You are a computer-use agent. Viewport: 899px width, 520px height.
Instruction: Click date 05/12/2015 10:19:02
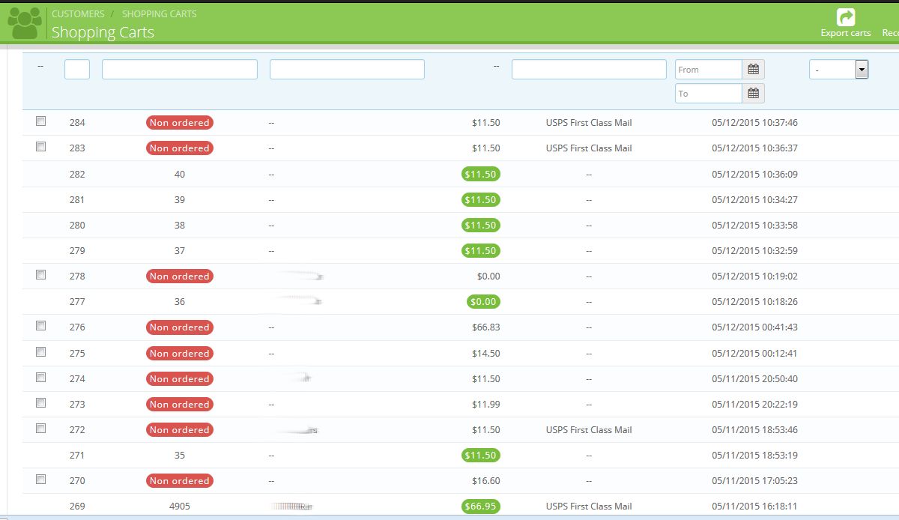click(754, 276)
